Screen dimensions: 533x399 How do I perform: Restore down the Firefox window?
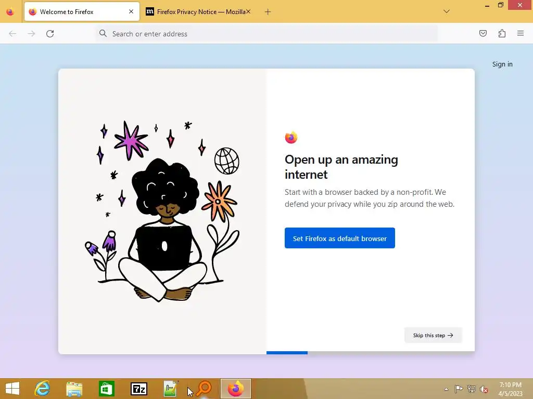500,5
